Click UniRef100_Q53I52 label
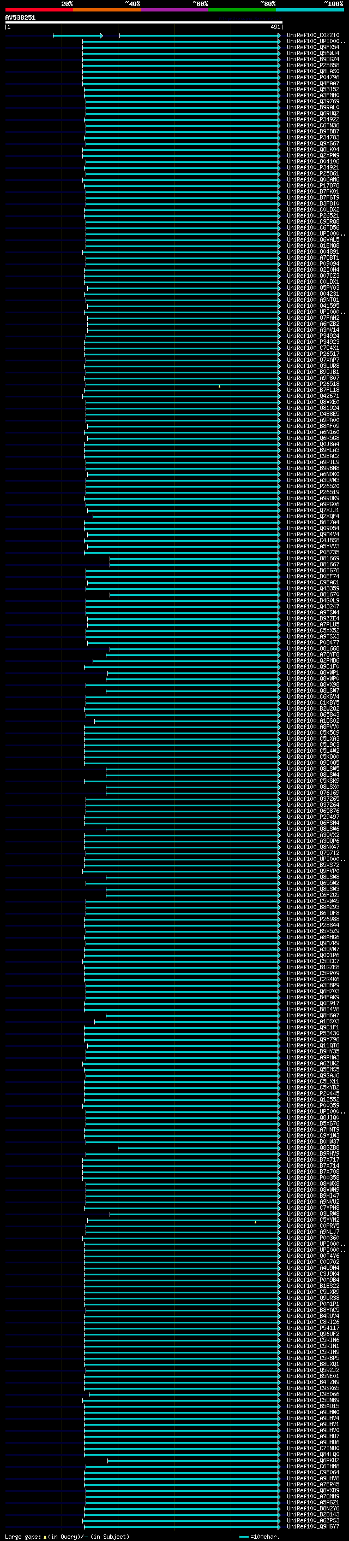 point(313,89)
